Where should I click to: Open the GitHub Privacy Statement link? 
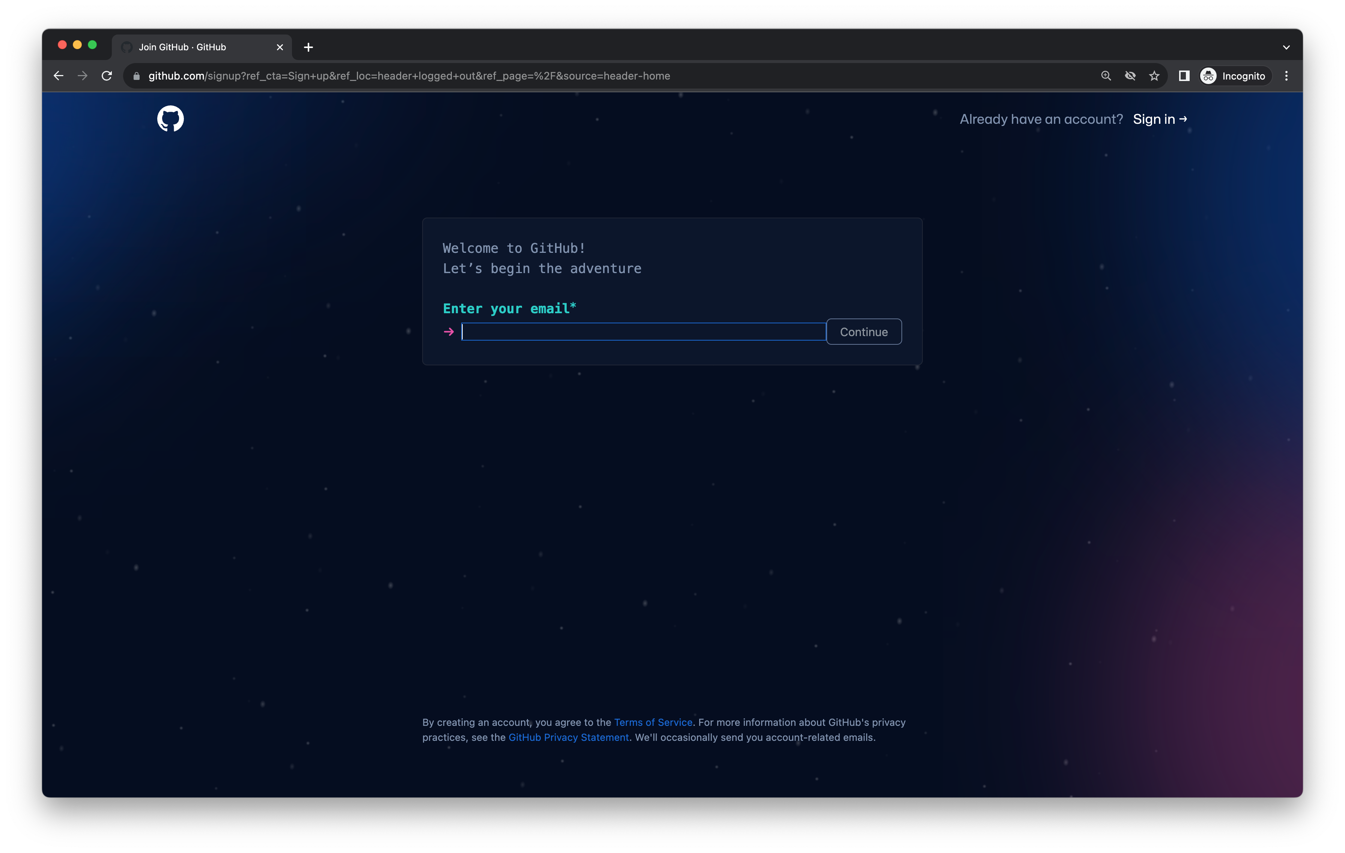tap(568, 737)
